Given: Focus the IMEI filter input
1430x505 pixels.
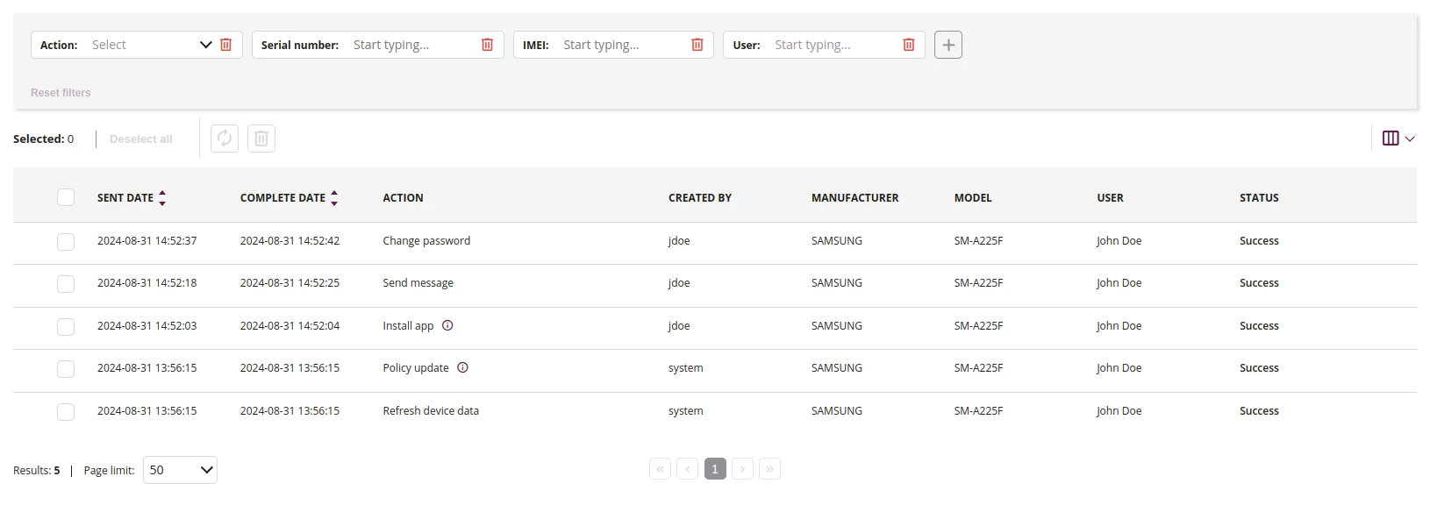Looking at the screenshot, I should click(x=623, y=45).
